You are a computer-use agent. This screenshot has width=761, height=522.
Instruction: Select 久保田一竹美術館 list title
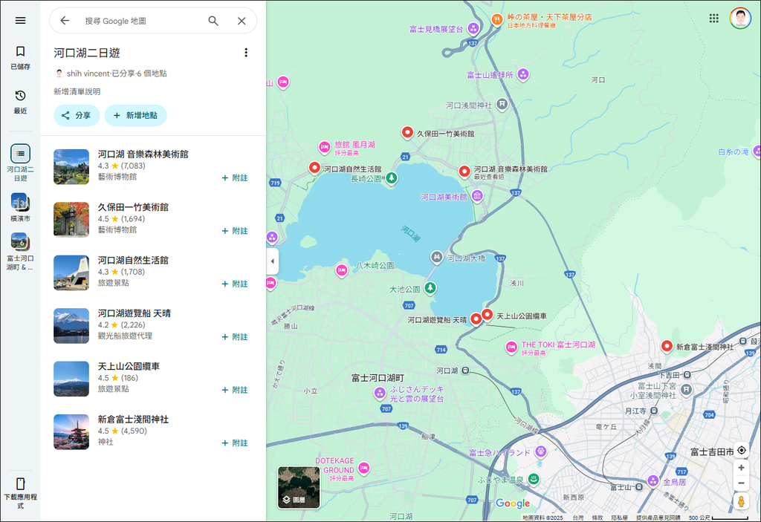[133, 207]
